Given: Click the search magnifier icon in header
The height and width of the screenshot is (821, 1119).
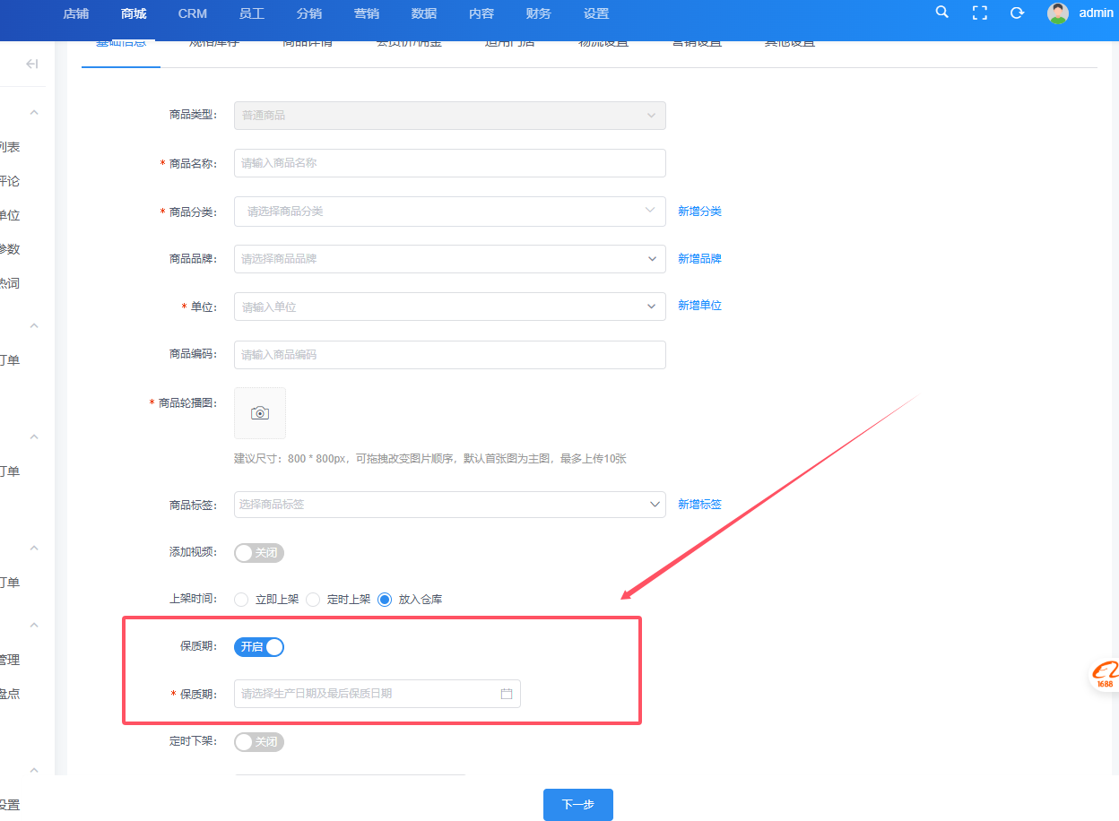Looking at the screenshot, I should tap(941, 13).
